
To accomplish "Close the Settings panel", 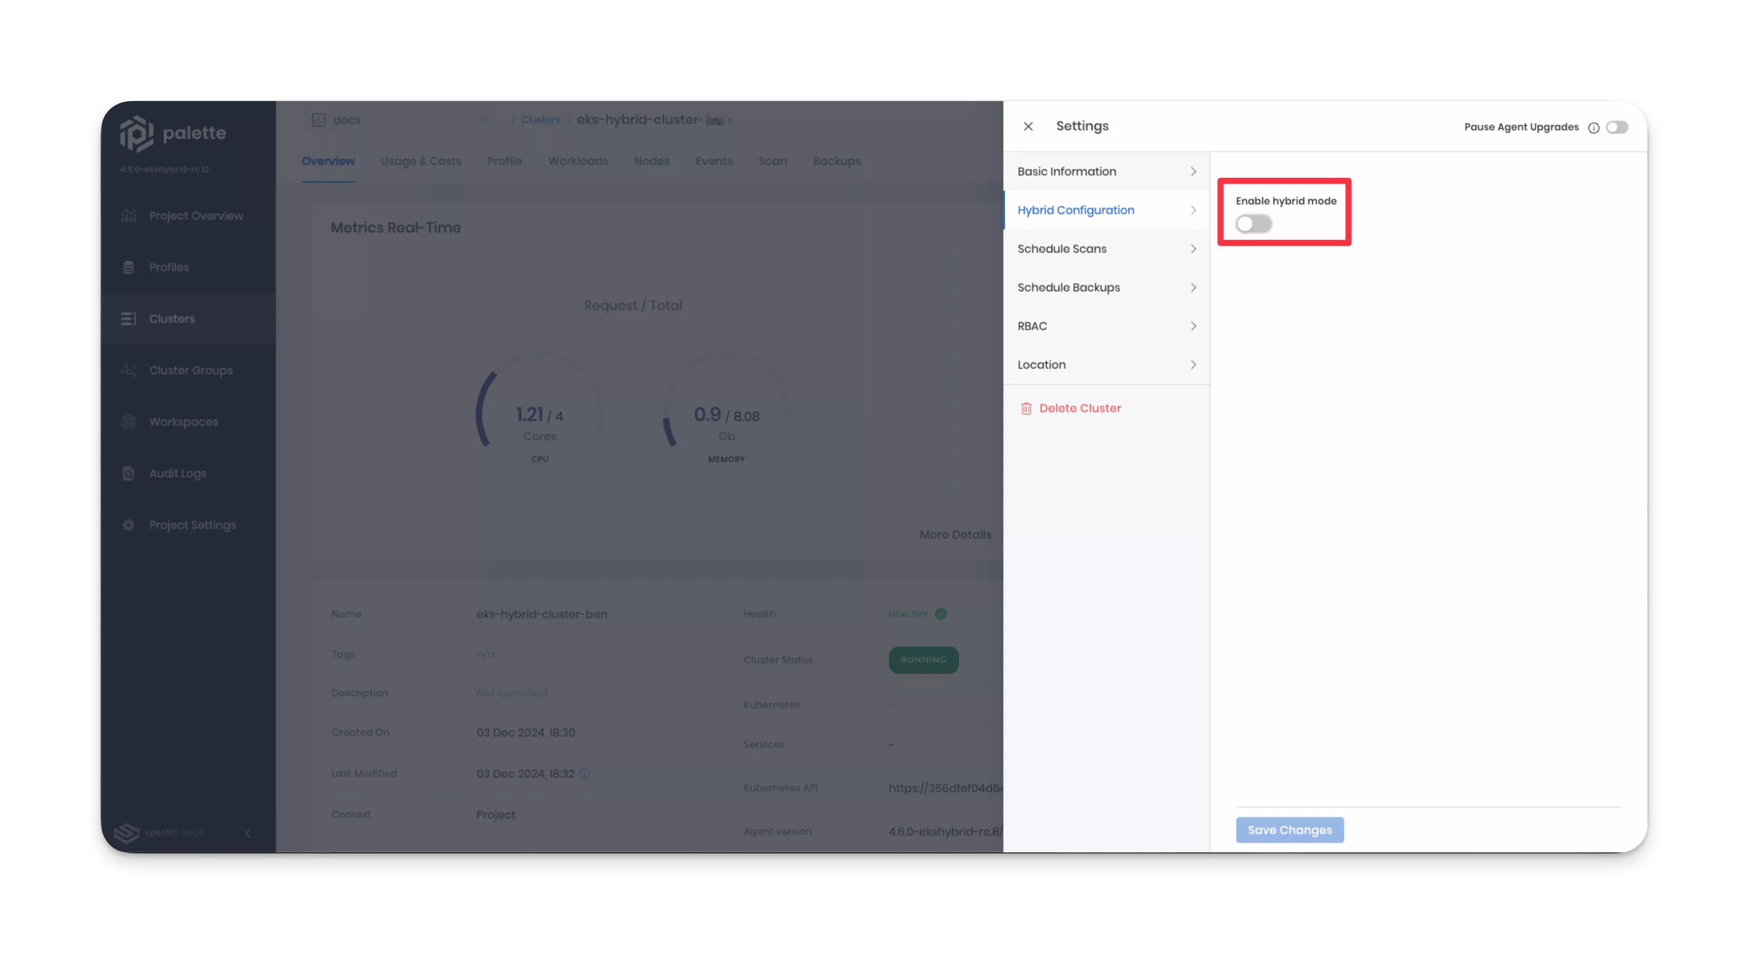I will [1027, 126].
